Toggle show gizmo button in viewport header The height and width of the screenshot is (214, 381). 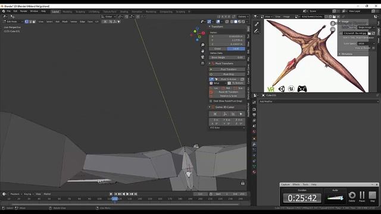[210, 21]
